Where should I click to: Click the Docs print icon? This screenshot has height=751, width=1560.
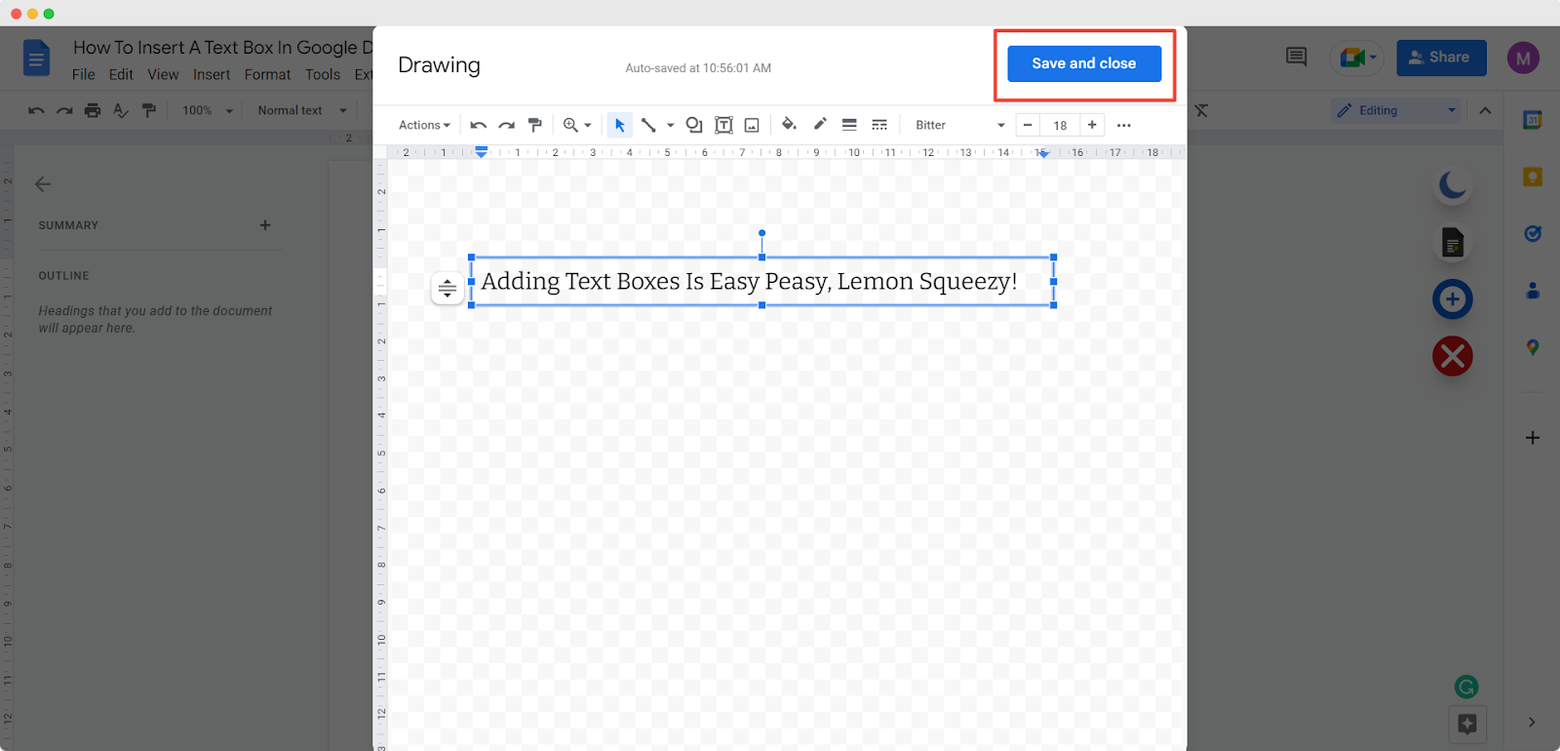click(x=93, y=110)
